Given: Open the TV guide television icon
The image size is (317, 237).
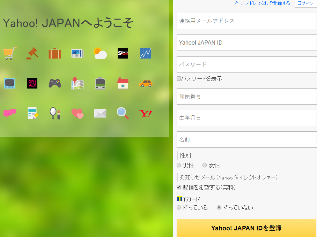Looking at the screenshot, I should pyautogui.click(x=9, y=83).
